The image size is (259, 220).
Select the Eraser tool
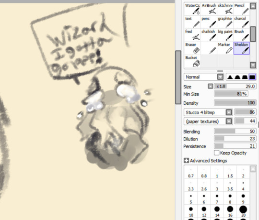coord(192,48)
